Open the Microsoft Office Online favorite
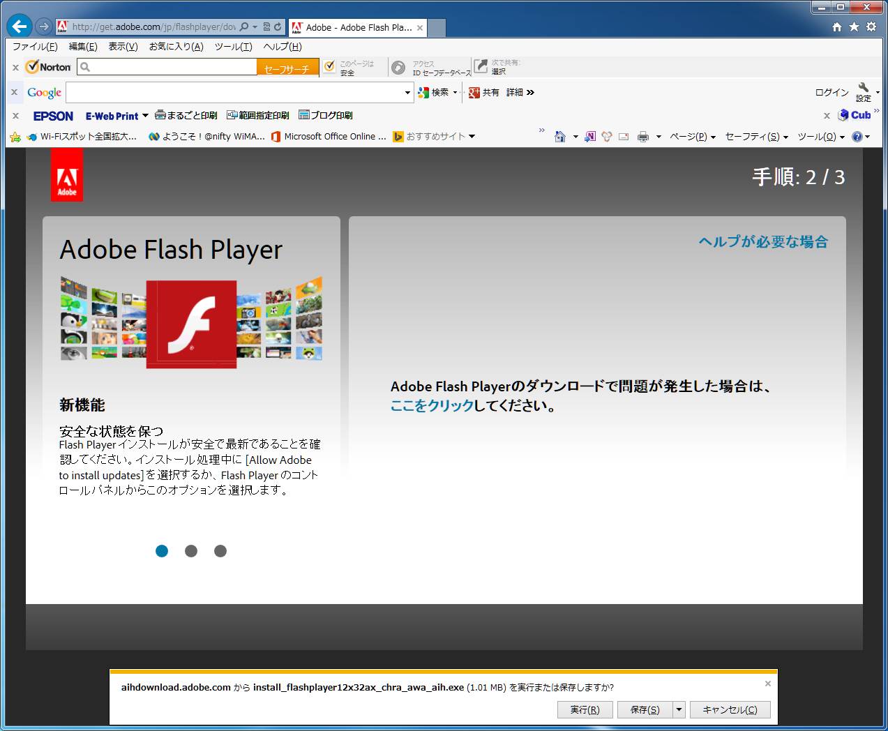This screenshot has height=731, width=888. pos(329,137)
